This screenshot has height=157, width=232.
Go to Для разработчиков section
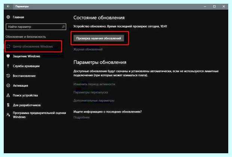pyautogui.click(x=27, y=105)
